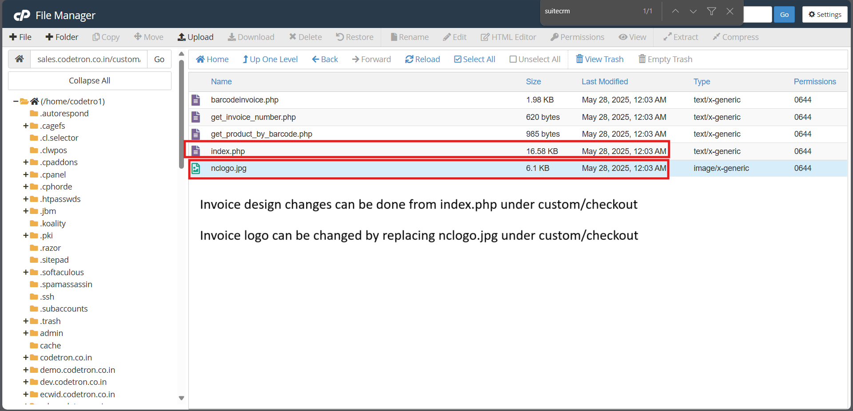Expand the .trash folder

tap(26, 321)
